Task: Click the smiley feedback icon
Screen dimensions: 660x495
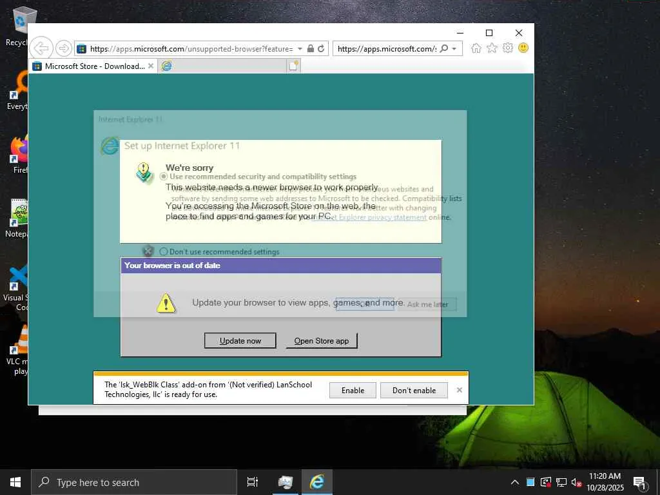Action: tap(523, 48)
